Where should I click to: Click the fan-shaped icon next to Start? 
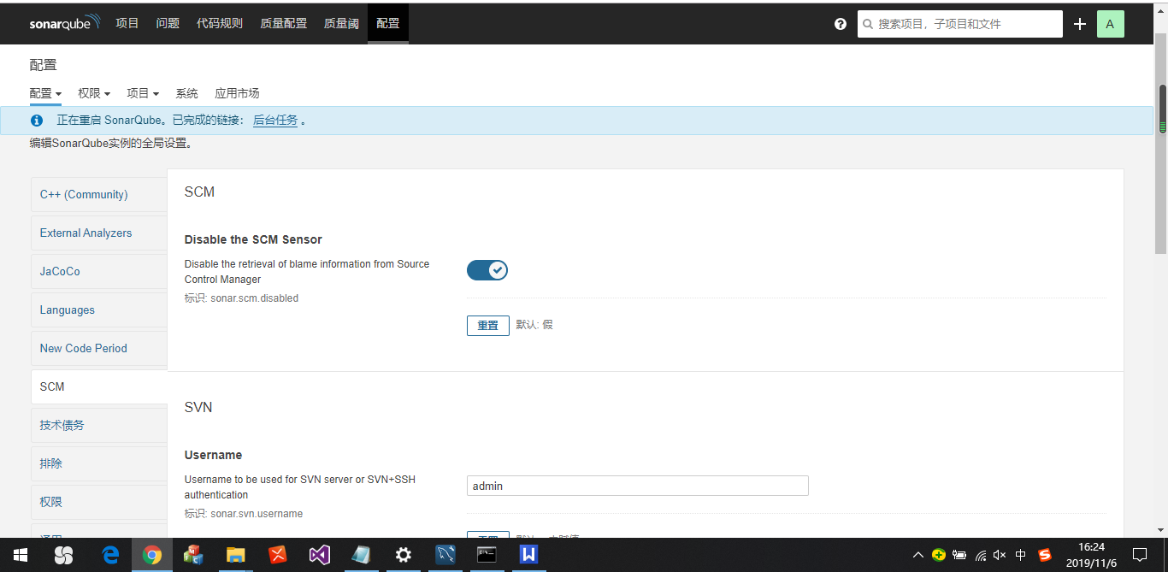pyautogui.click(x=64, y=555)
